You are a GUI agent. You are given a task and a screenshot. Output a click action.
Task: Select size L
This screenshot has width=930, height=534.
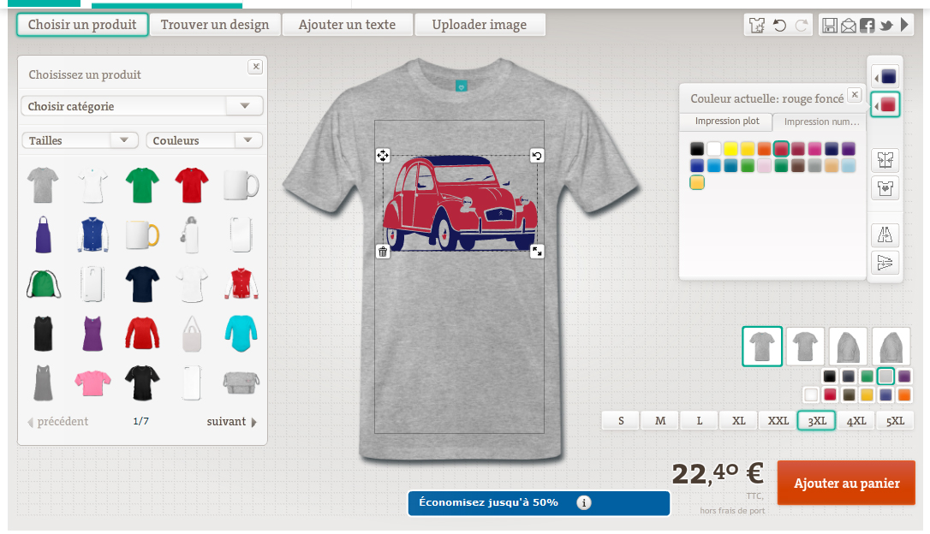tap(699, 421)
